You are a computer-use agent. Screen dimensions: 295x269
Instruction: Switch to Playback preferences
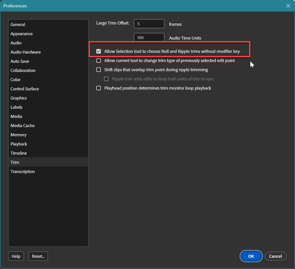tap(19, 144)
